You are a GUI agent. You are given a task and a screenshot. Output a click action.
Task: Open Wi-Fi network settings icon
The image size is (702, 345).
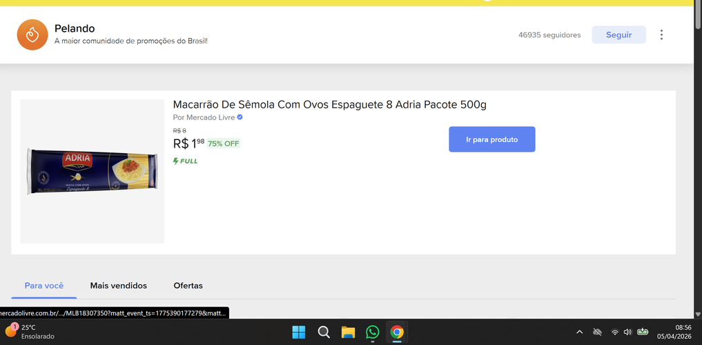click(x=615, y=332)
